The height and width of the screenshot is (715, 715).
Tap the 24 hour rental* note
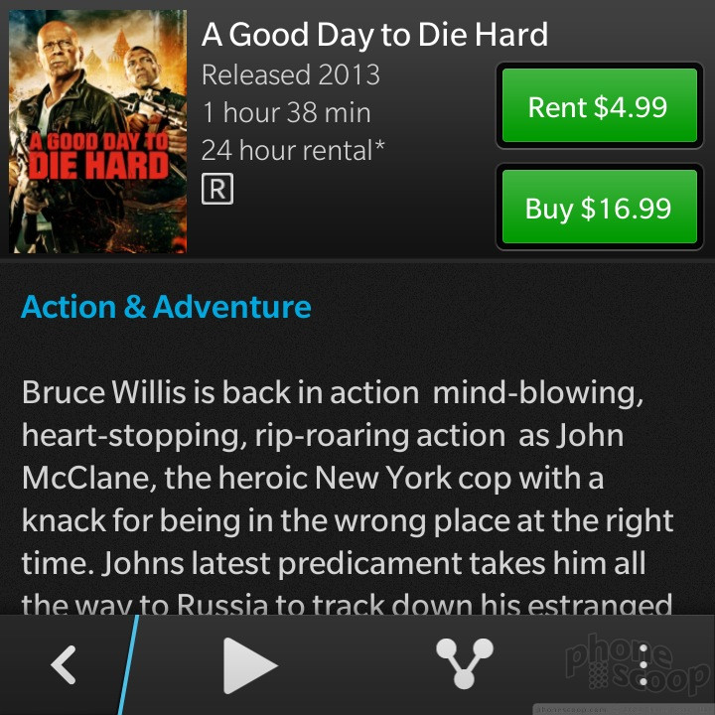pos(293,151)
